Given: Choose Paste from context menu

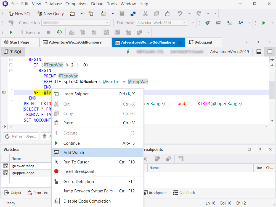Looking at the screenshot, I should click(97, 123).
